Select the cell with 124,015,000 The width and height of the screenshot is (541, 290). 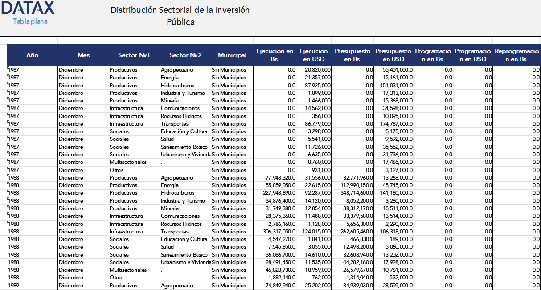[314, 232]
